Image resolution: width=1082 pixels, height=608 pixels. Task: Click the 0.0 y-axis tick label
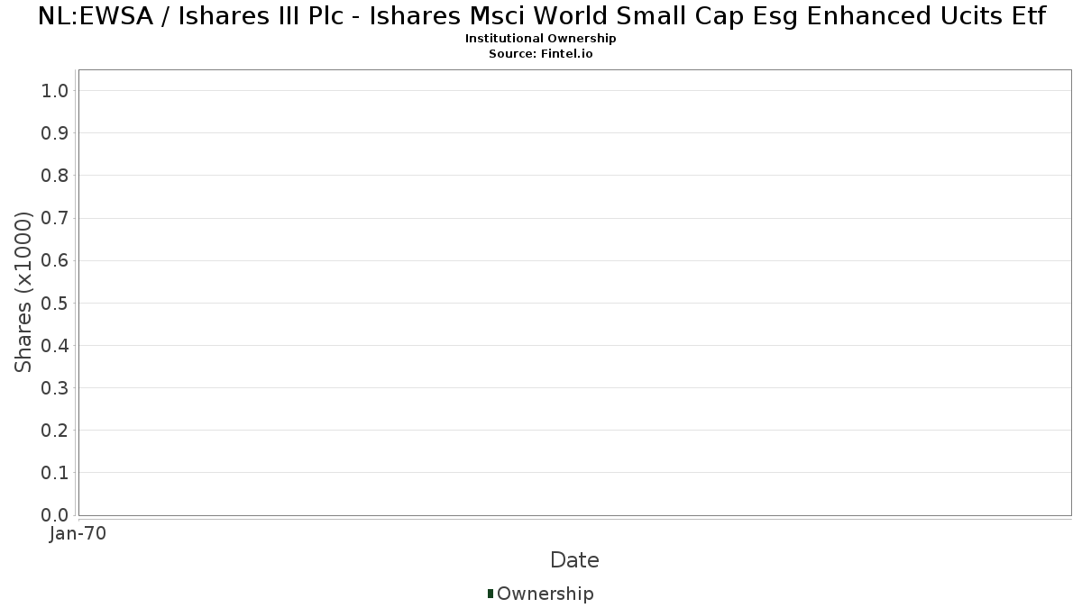click(55, 515)
